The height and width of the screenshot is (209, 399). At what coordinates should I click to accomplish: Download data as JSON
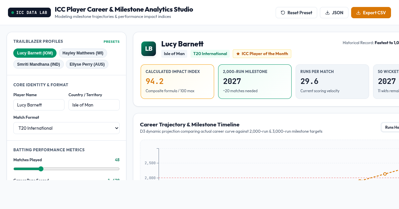click(334, 13)
